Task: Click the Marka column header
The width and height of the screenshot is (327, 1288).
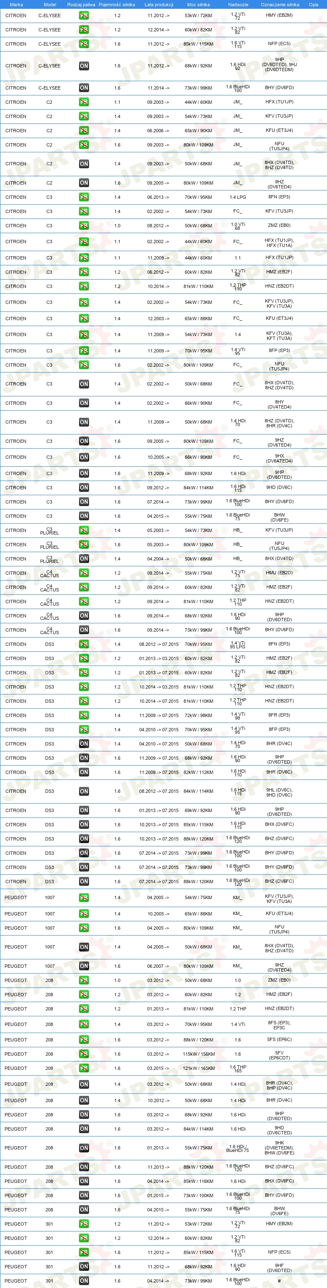Action: [x=16, y=5]
